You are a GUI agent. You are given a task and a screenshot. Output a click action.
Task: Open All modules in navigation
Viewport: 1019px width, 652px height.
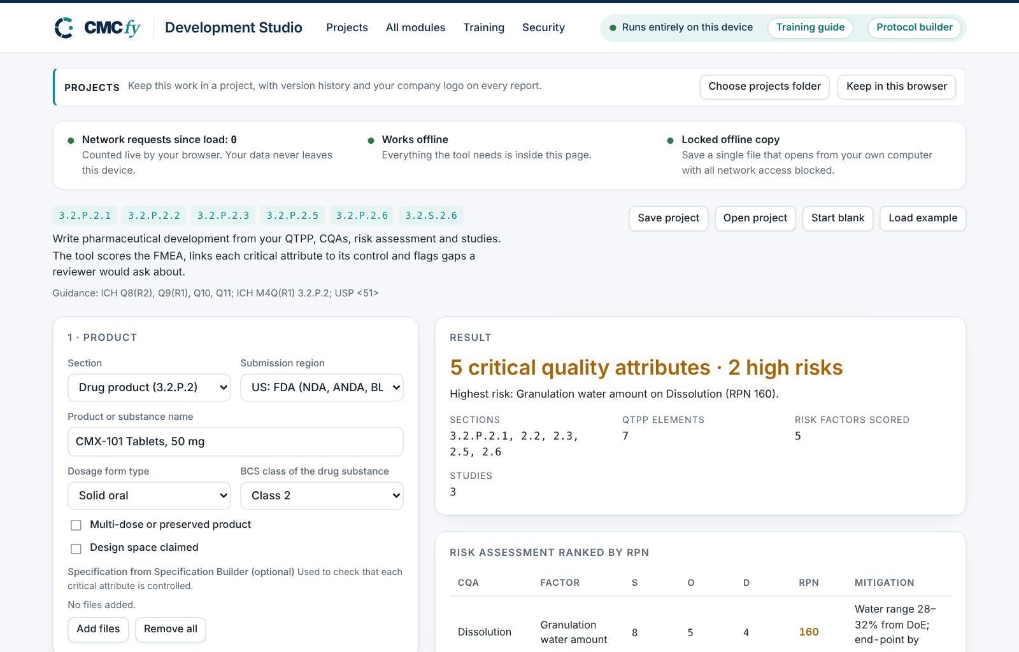415,27
